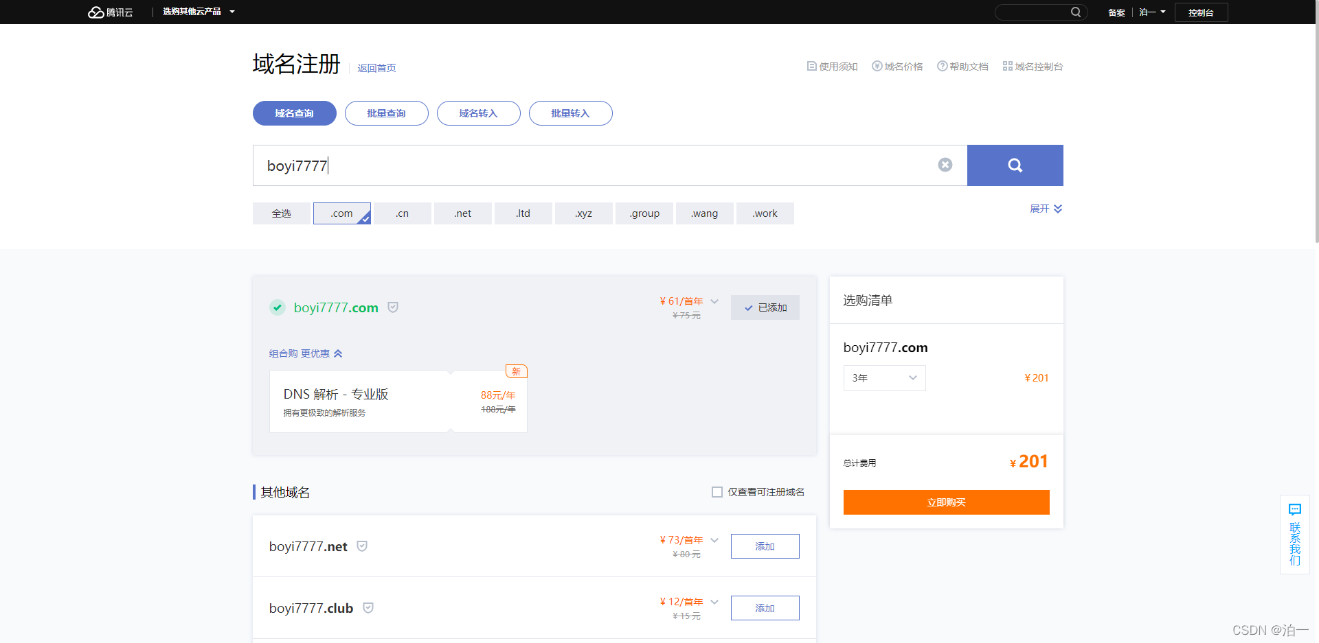1319x643 pixels.
Task: Switch to 批量查询 tab
Action: [x=387, y=113]
